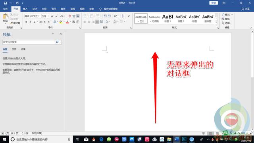Open the 选择 Select dropdown
This screenshot has height=143, width=254.
point(227,23)
